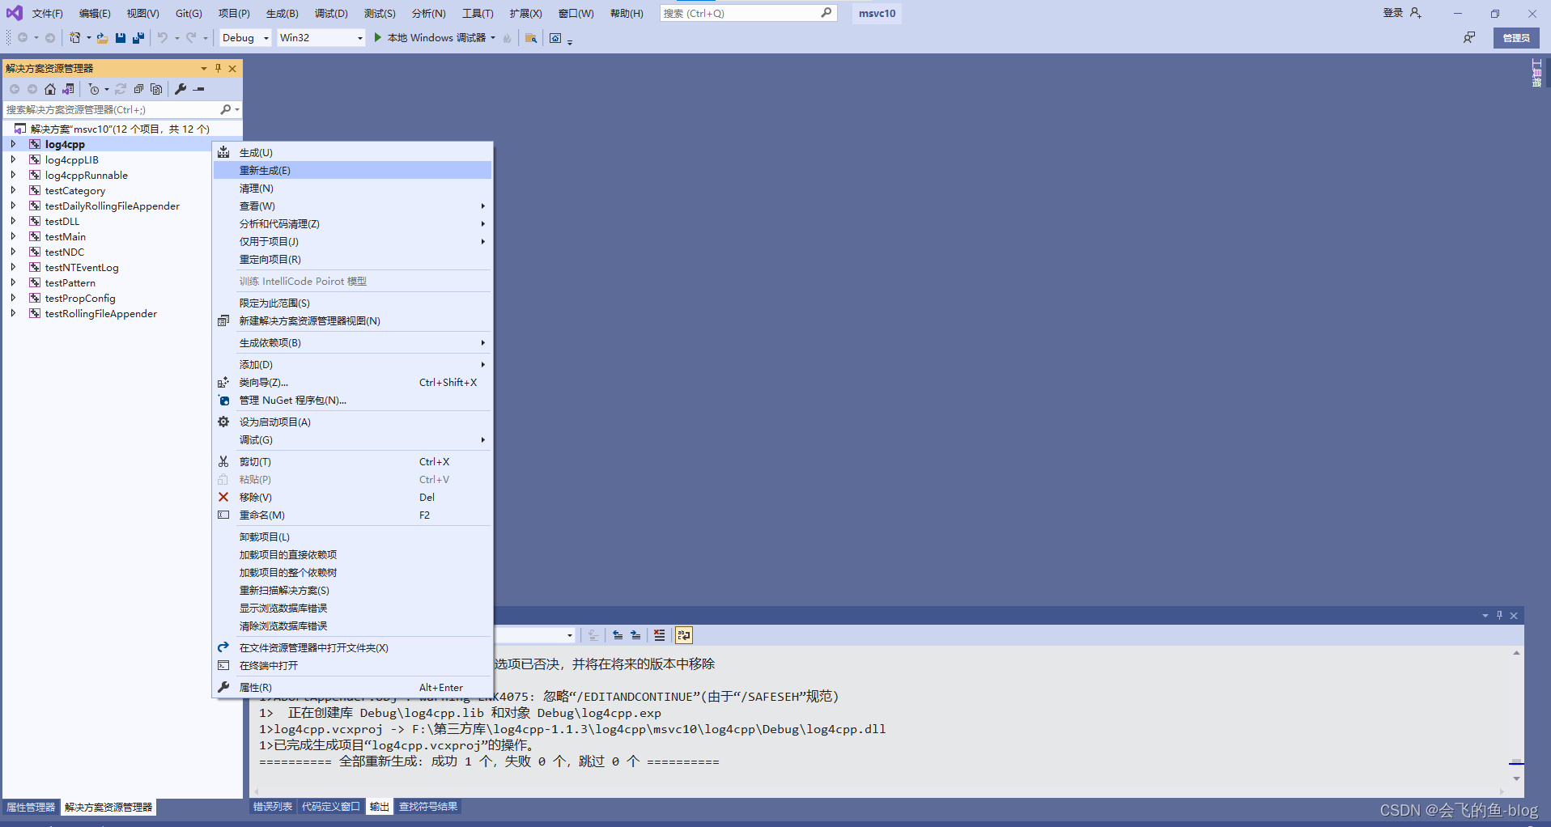Click the collapse all icon in Solution Explorer

[138, 89]
